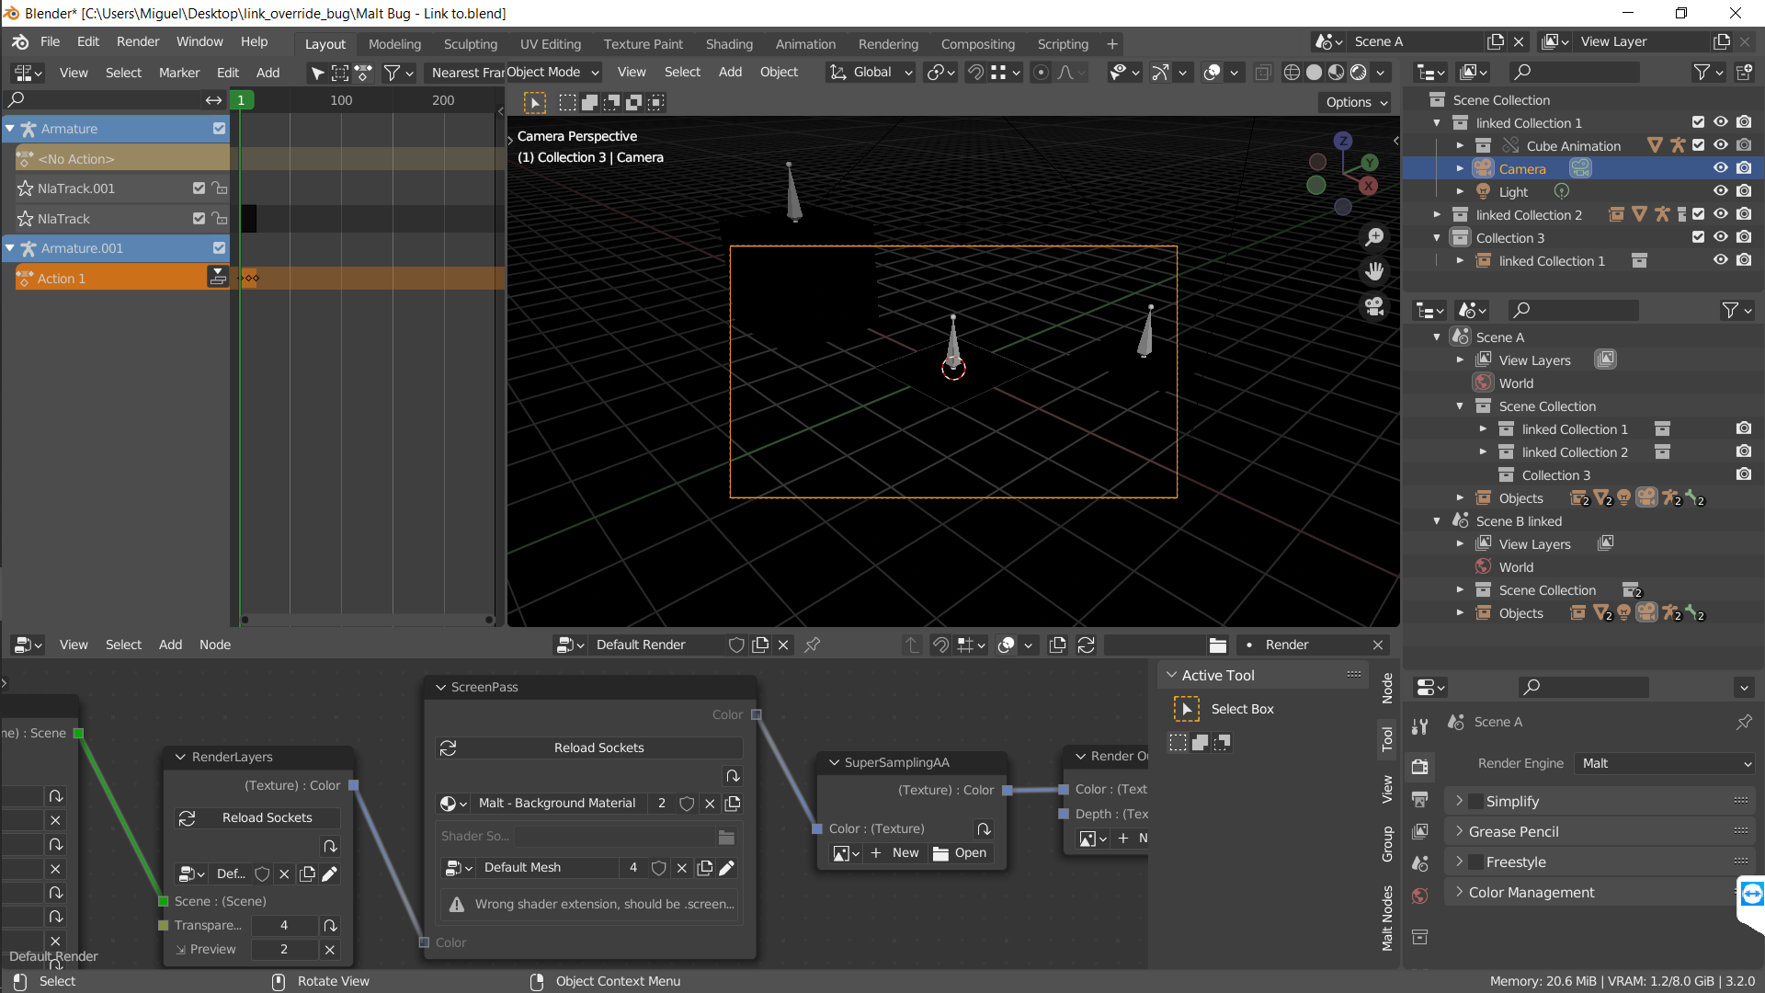Screen dimensions: 1765x993
Task: Expand the Cube Animation entry in outliner
Action: [1460, 145]
